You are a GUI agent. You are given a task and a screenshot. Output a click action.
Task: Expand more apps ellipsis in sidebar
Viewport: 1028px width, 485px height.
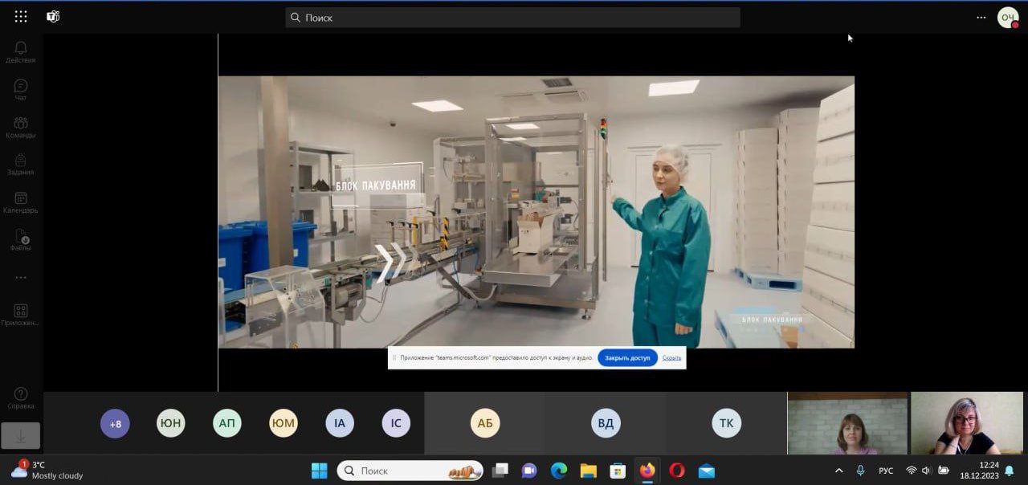(21, 278)
